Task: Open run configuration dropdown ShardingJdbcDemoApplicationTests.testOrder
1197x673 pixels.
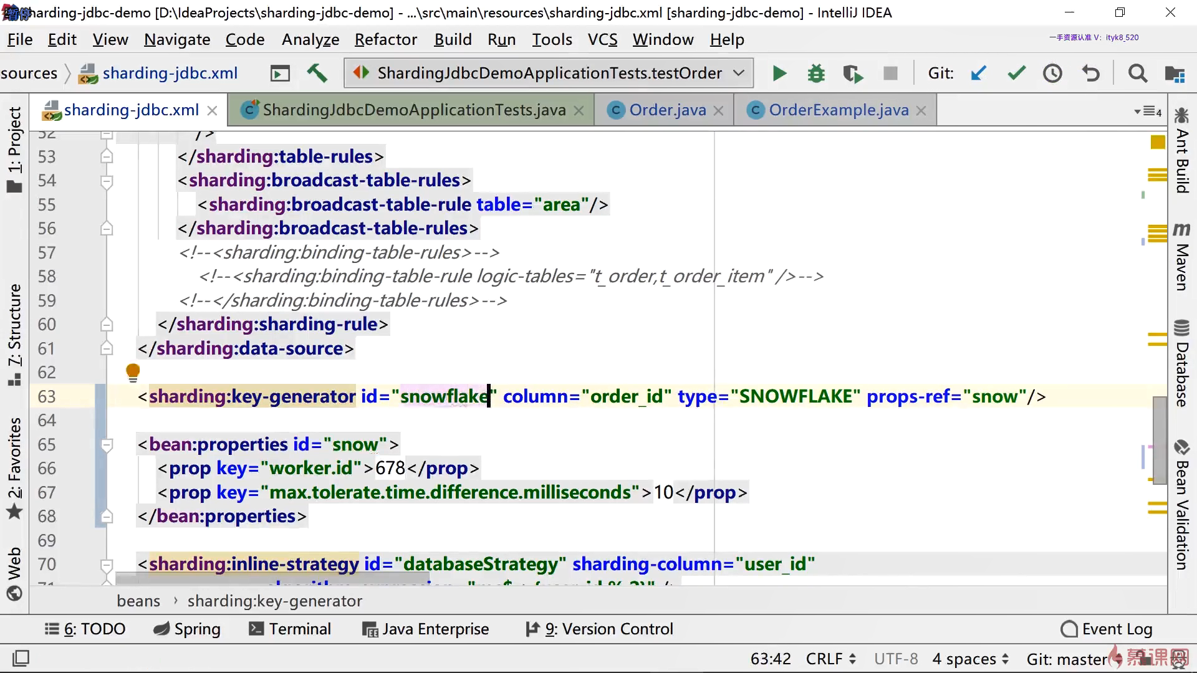Action: tap(549, 74)
